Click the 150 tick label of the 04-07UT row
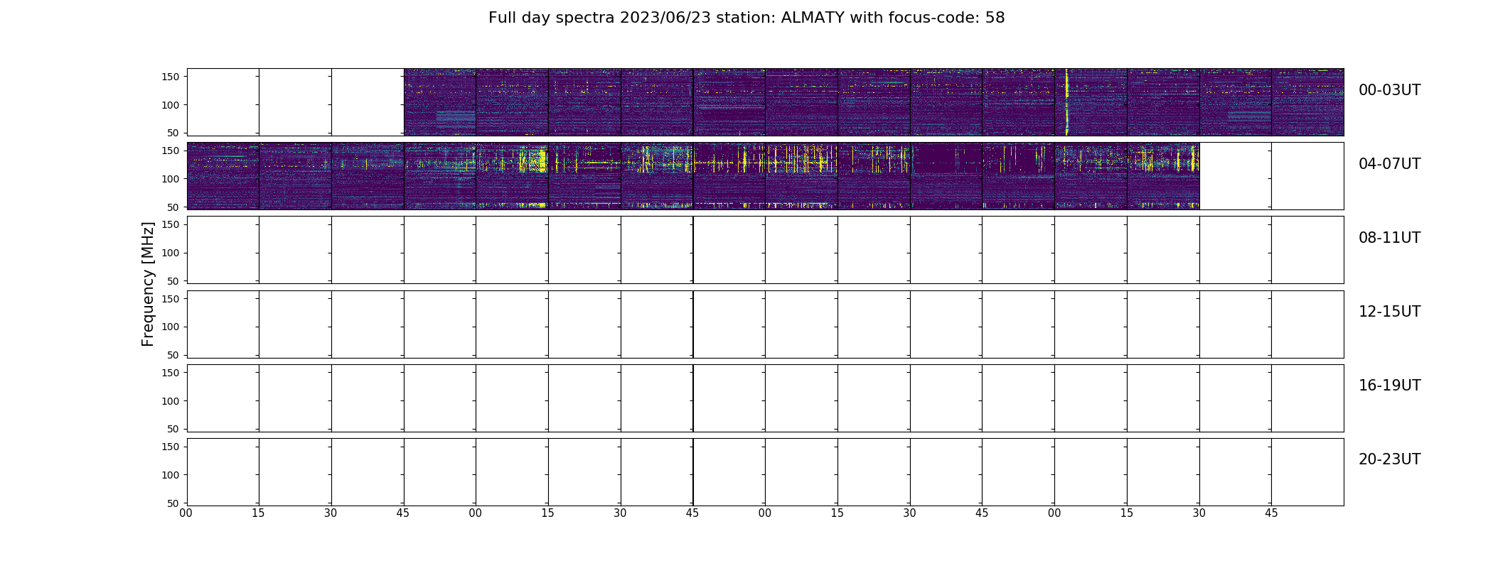1493x568 pixels. (171, 151)
